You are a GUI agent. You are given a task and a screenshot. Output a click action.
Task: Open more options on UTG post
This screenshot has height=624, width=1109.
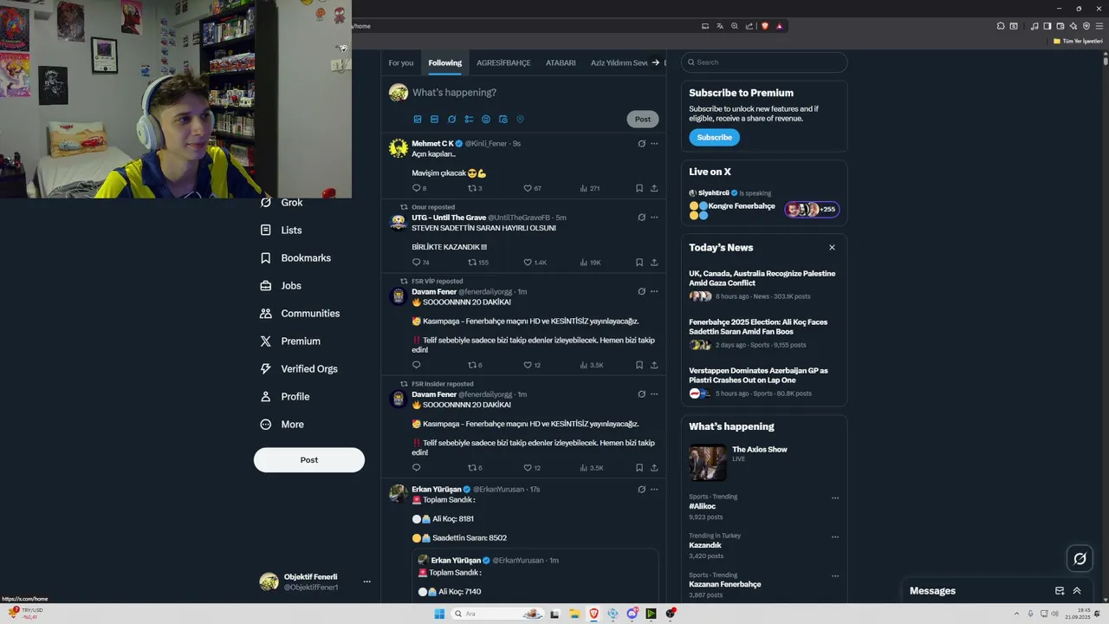[654, 218]
